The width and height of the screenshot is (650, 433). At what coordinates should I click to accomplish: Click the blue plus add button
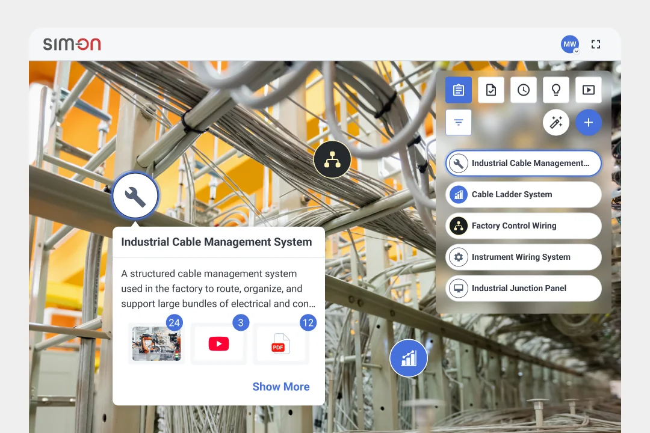tap(588, 122)
